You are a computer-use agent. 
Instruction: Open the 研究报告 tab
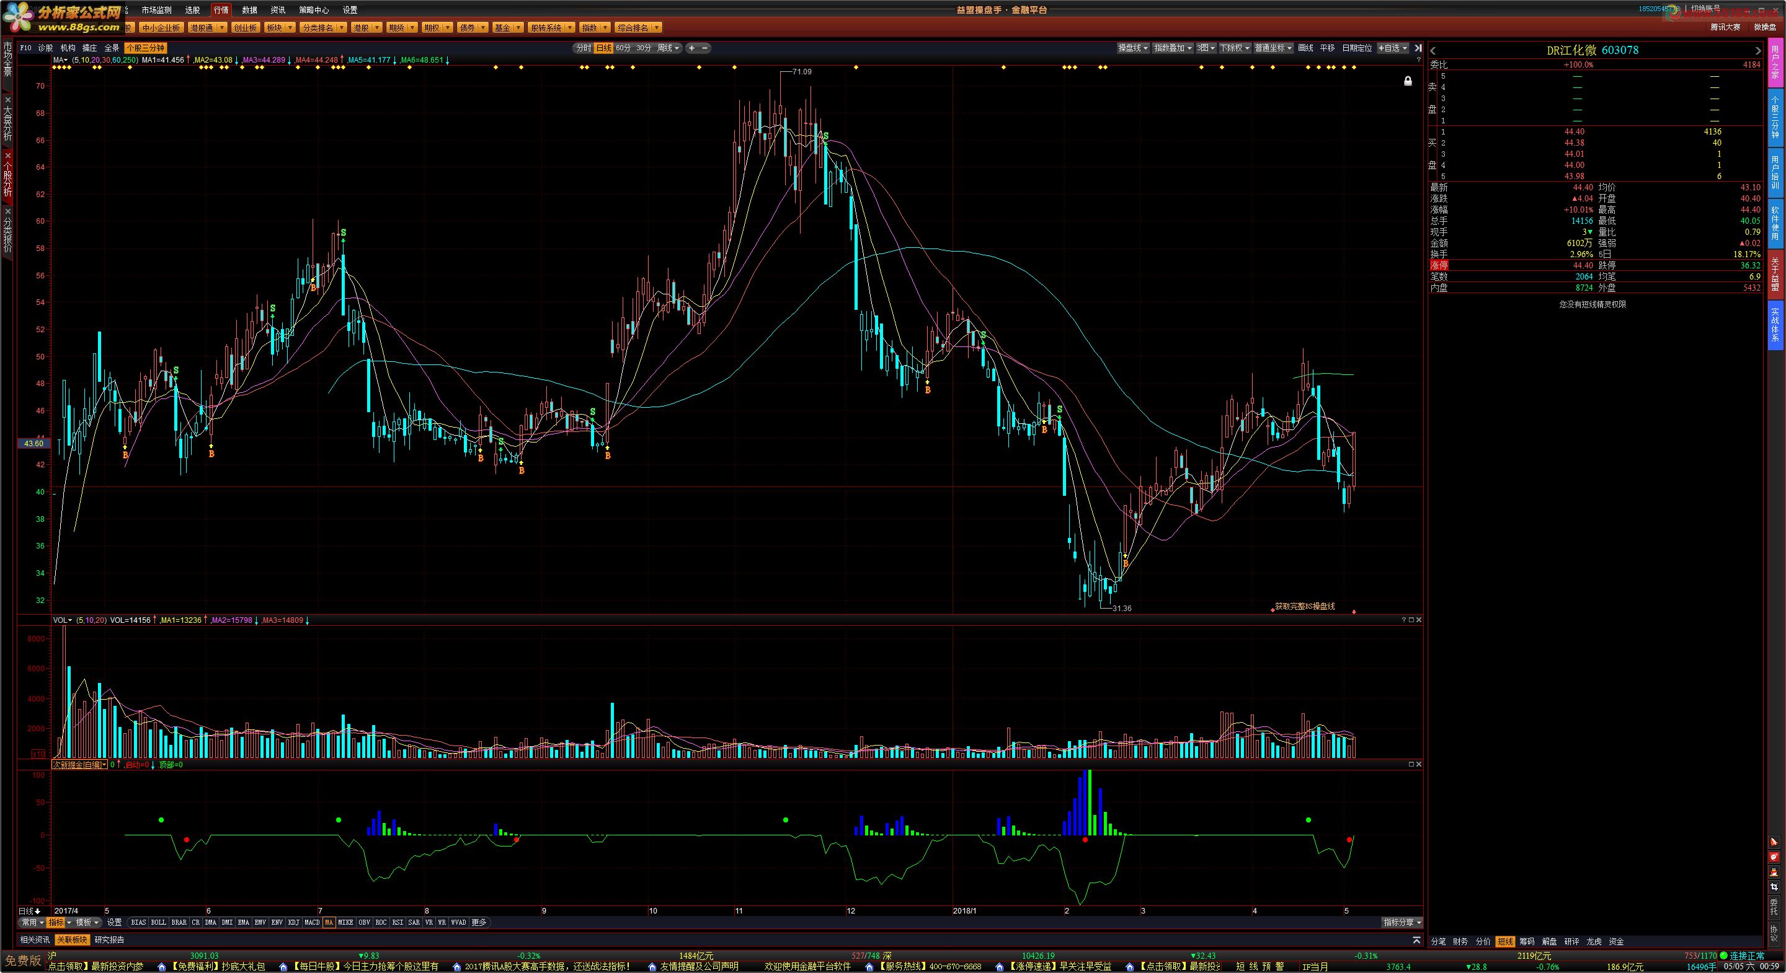[x=109, y=940]
